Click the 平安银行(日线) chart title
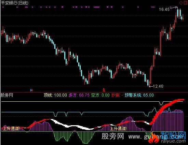 (x=14, y=3)
